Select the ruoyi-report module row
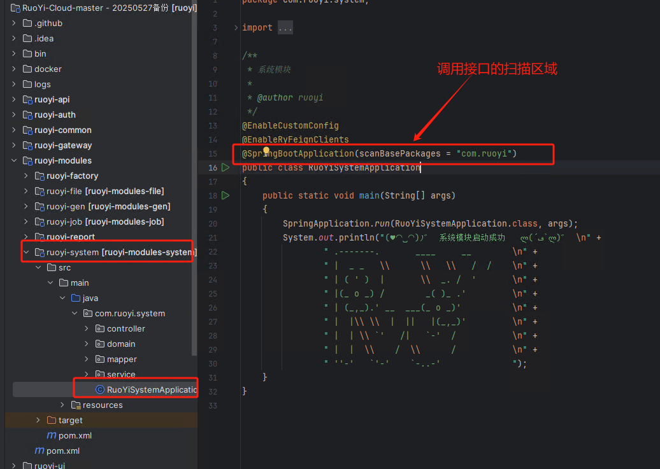This screenshot has width=660, height=469. 101,237
